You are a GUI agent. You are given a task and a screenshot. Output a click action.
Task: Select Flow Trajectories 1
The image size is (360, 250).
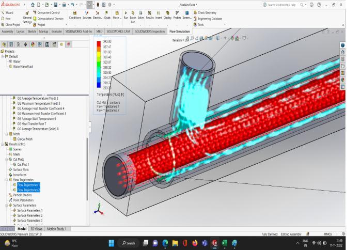pos(28,185)
